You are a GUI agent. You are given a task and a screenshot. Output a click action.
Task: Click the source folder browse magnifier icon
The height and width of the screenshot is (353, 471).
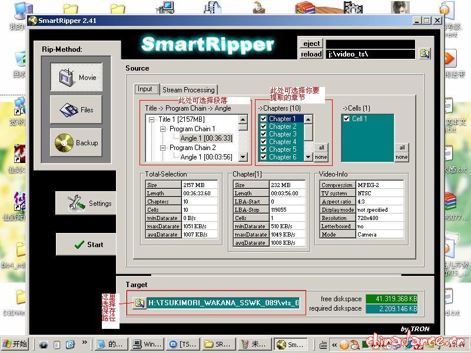pos(424,54)
